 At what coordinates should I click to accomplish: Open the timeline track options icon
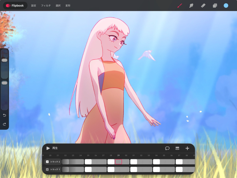point(177,148)
